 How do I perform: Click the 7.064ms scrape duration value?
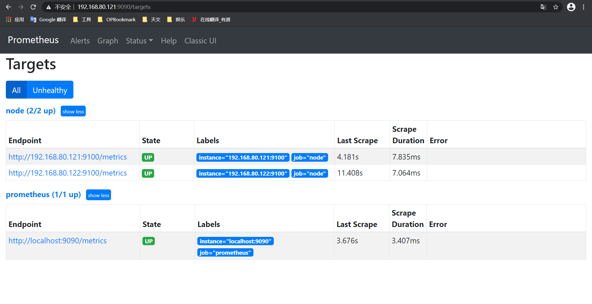(x=406, y=173)
